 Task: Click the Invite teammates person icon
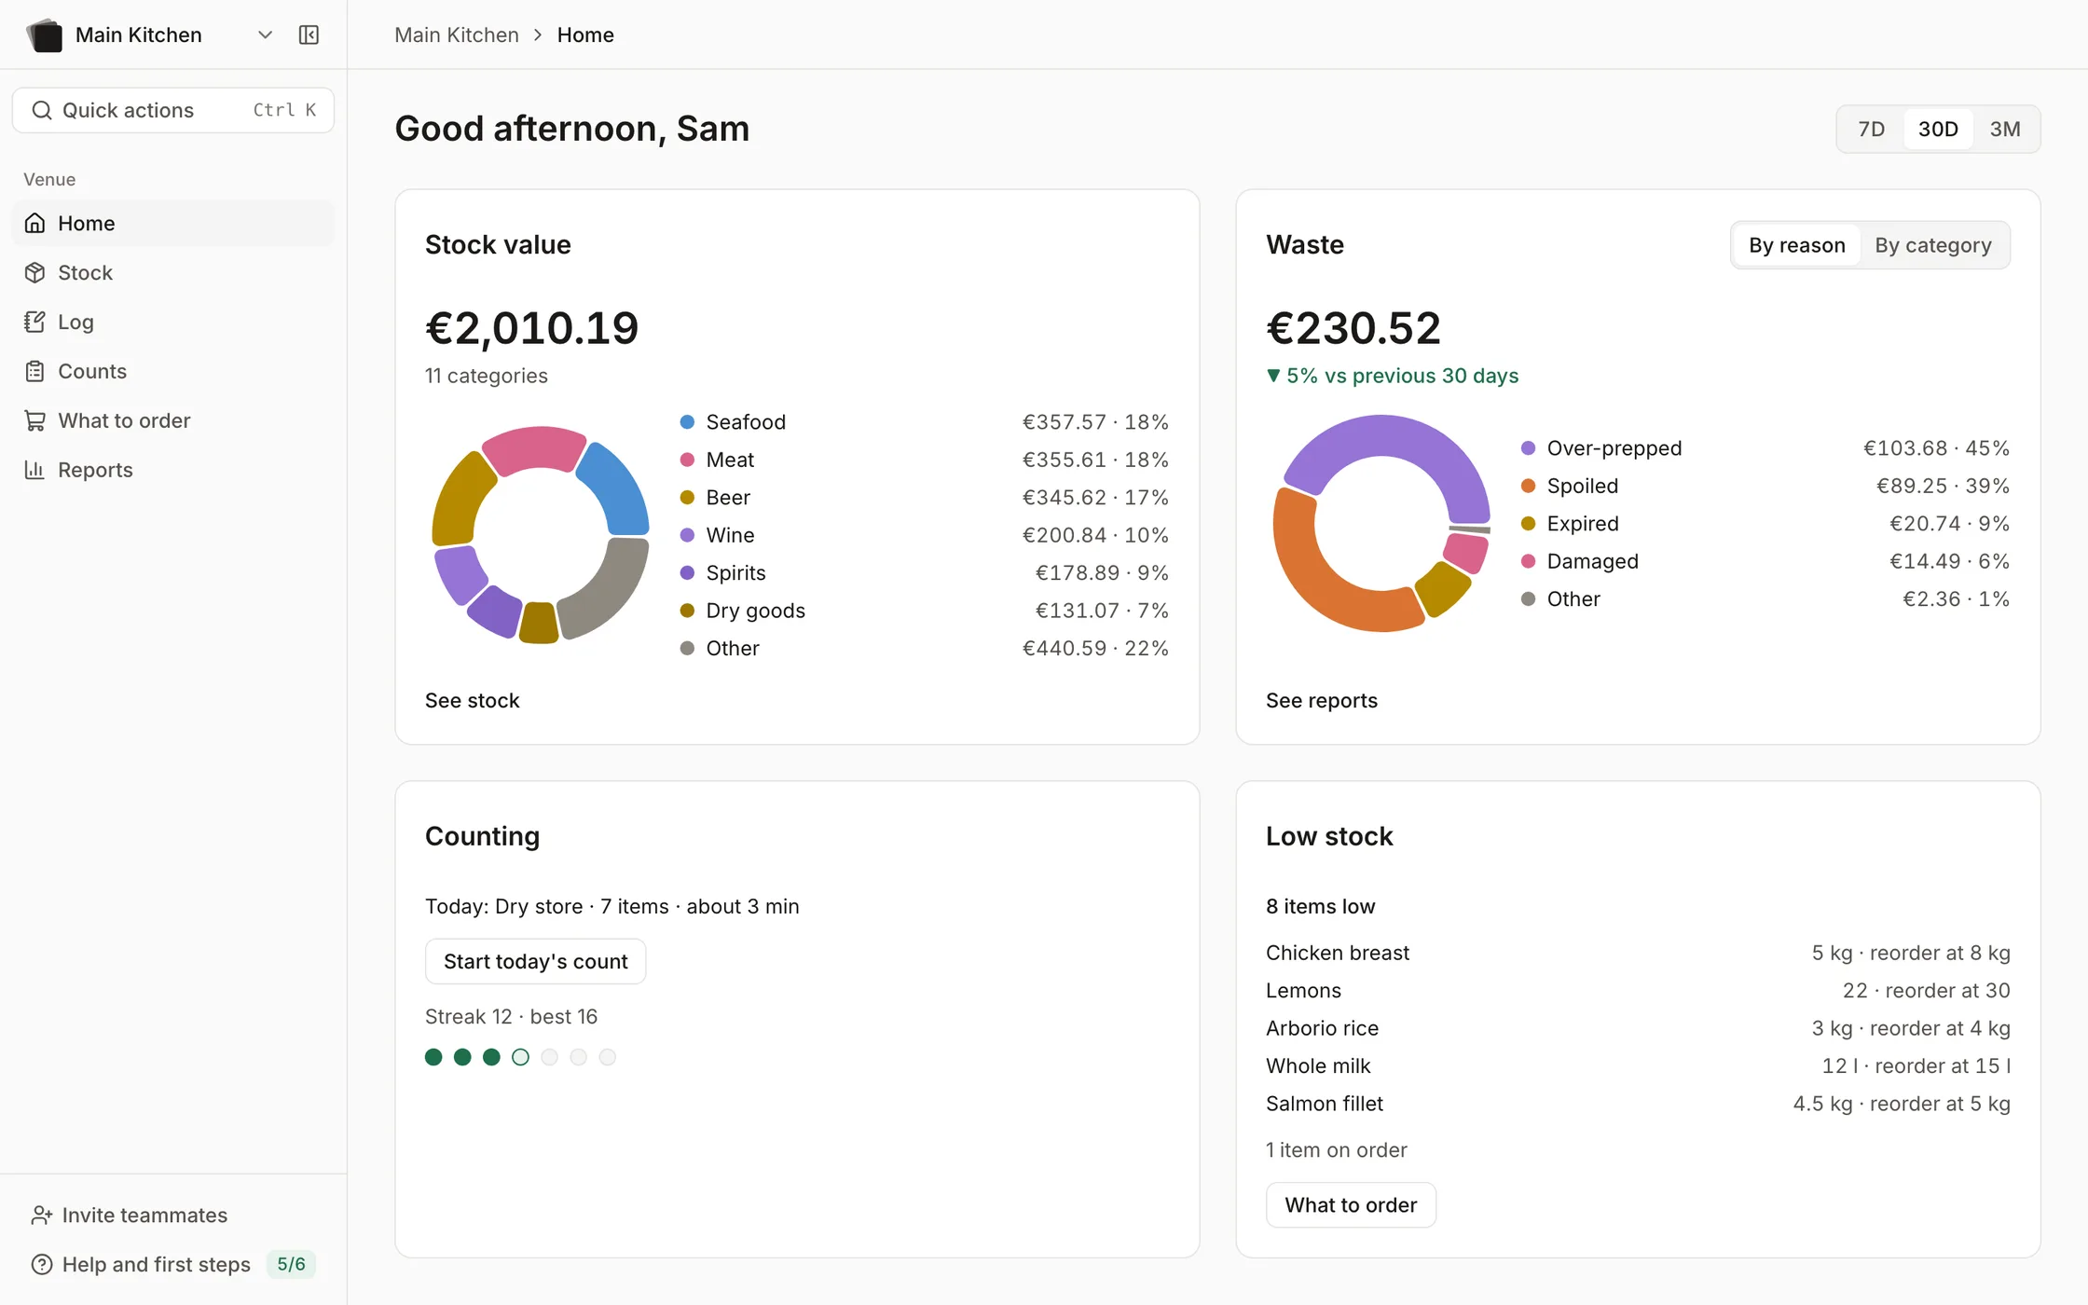[42, 1215]
